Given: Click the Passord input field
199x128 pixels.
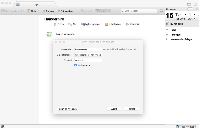Looking at the screenshot, I should 88,60.
